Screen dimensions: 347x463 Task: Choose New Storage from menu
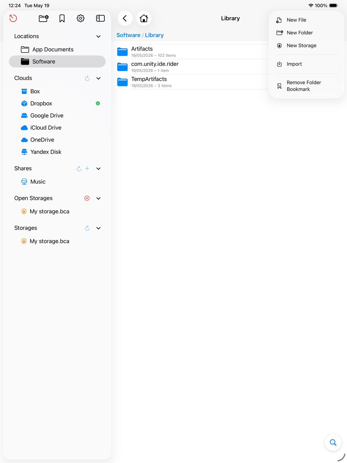click(306, 46)
